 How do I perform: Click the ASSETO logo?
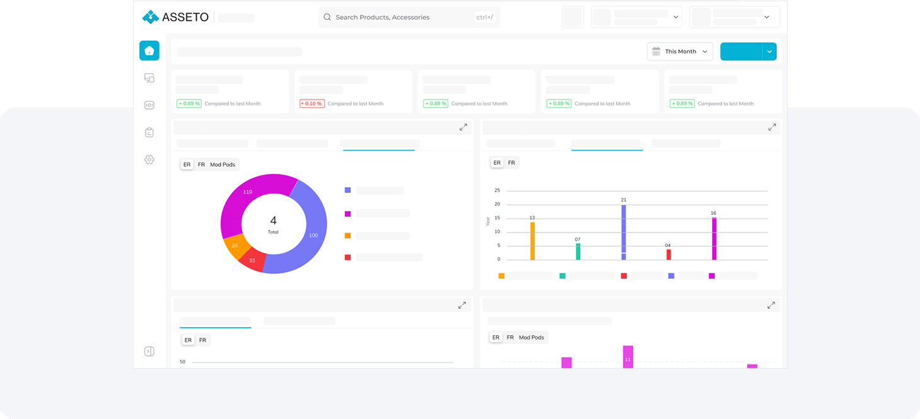176,17
